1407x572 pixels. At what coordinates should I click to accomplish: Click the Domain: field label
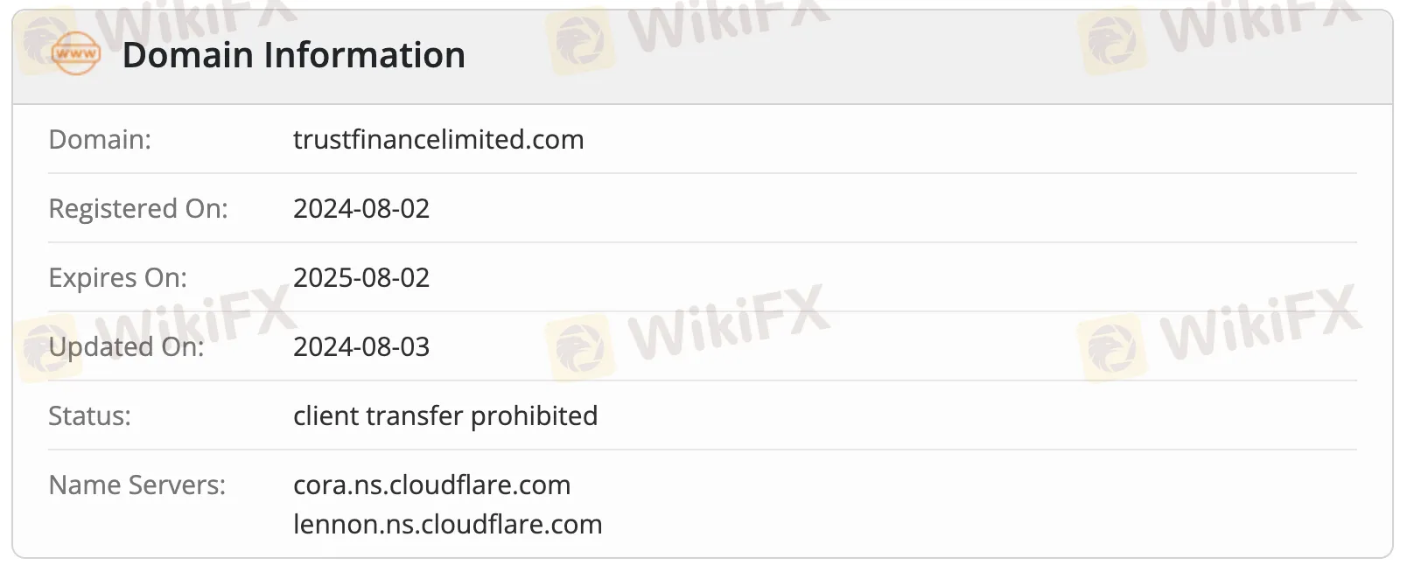[100, 140]
